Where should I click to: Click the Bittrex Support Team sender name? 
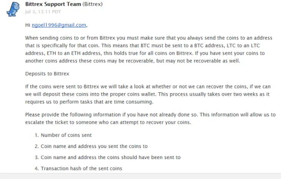coord(53,4)
